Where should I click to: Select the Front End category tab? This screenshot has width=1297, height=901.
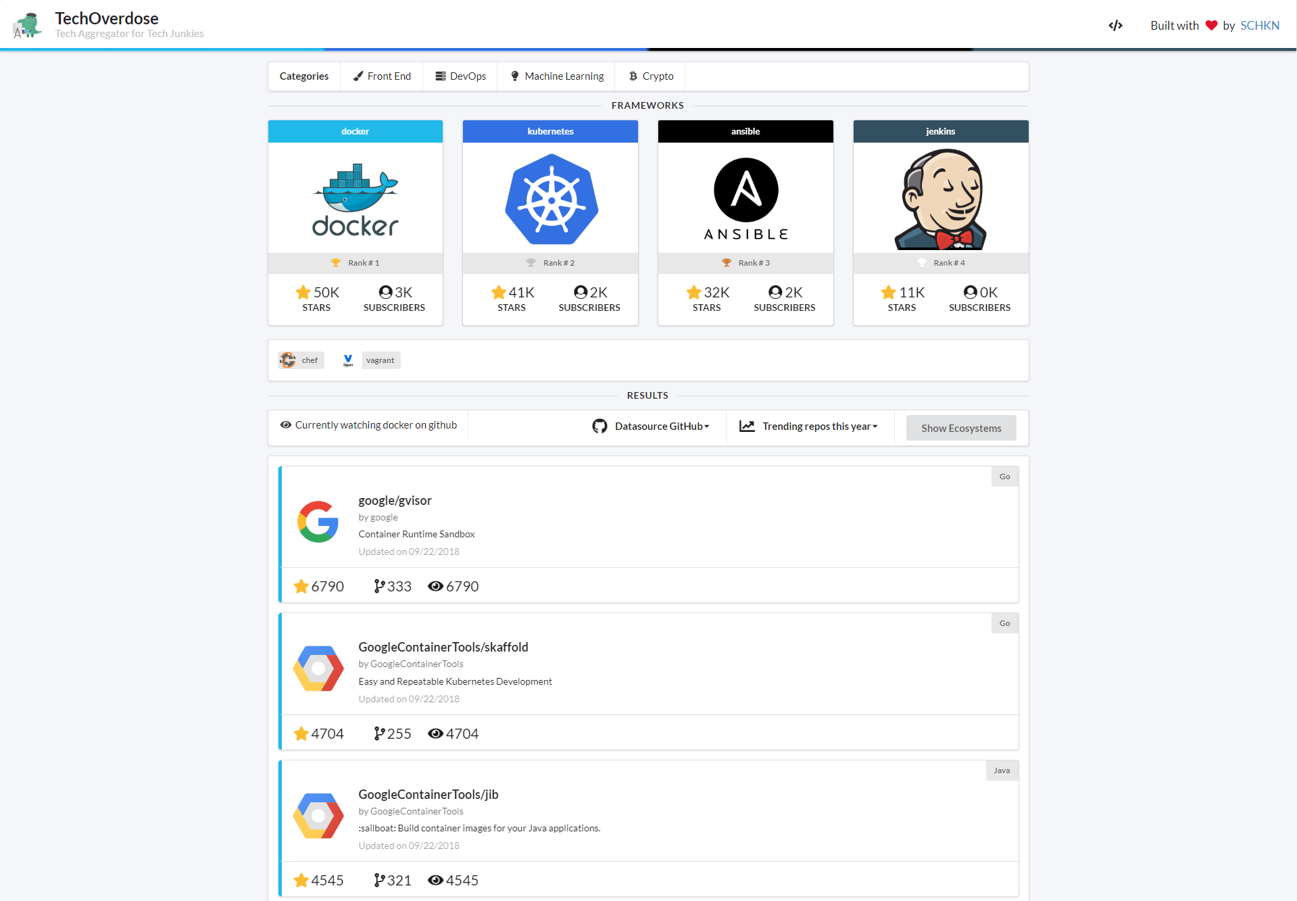tap(382, 76)
